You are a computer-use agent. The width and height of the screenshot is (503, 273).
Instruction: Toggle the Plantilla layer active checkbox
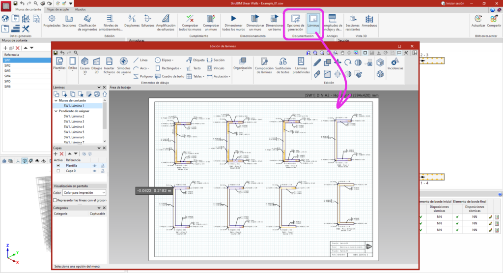coord(58,165)
